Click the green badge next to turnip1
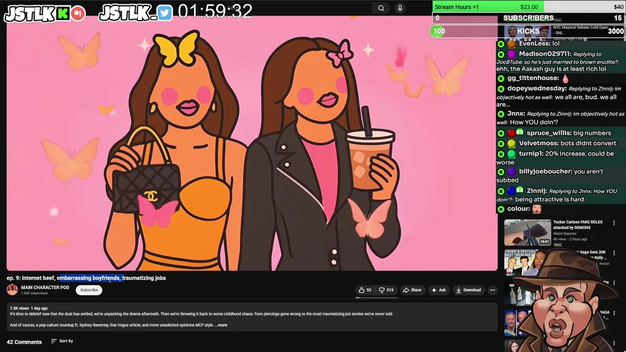 (x=512, y=154)
